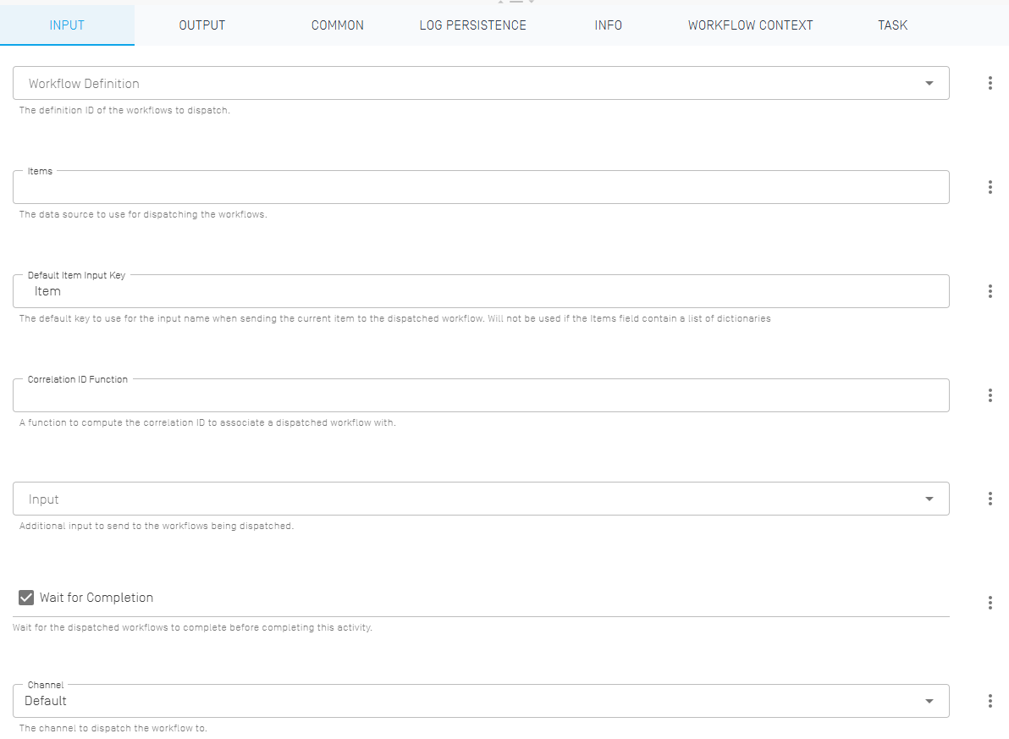The height and width of the screenshot is (739, 1009).
Task: Open the options menu for Correlation ID Function
Action: 990,394
